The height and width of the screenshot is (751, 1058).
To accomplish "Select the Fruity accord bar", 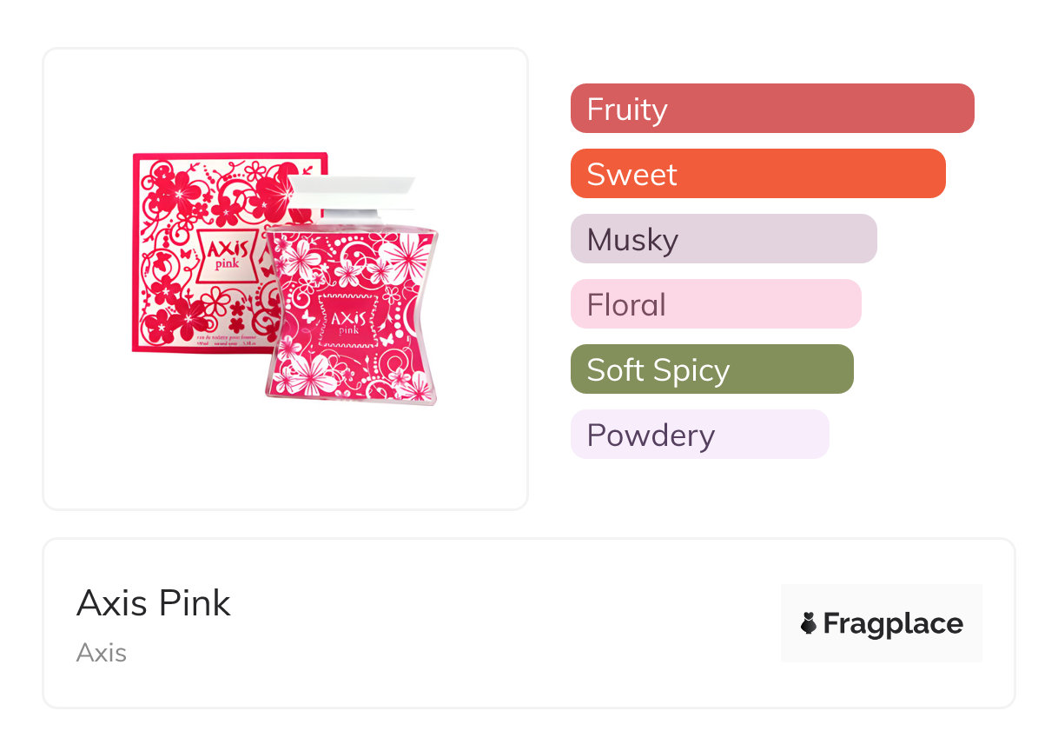I will tap(771, 109).
